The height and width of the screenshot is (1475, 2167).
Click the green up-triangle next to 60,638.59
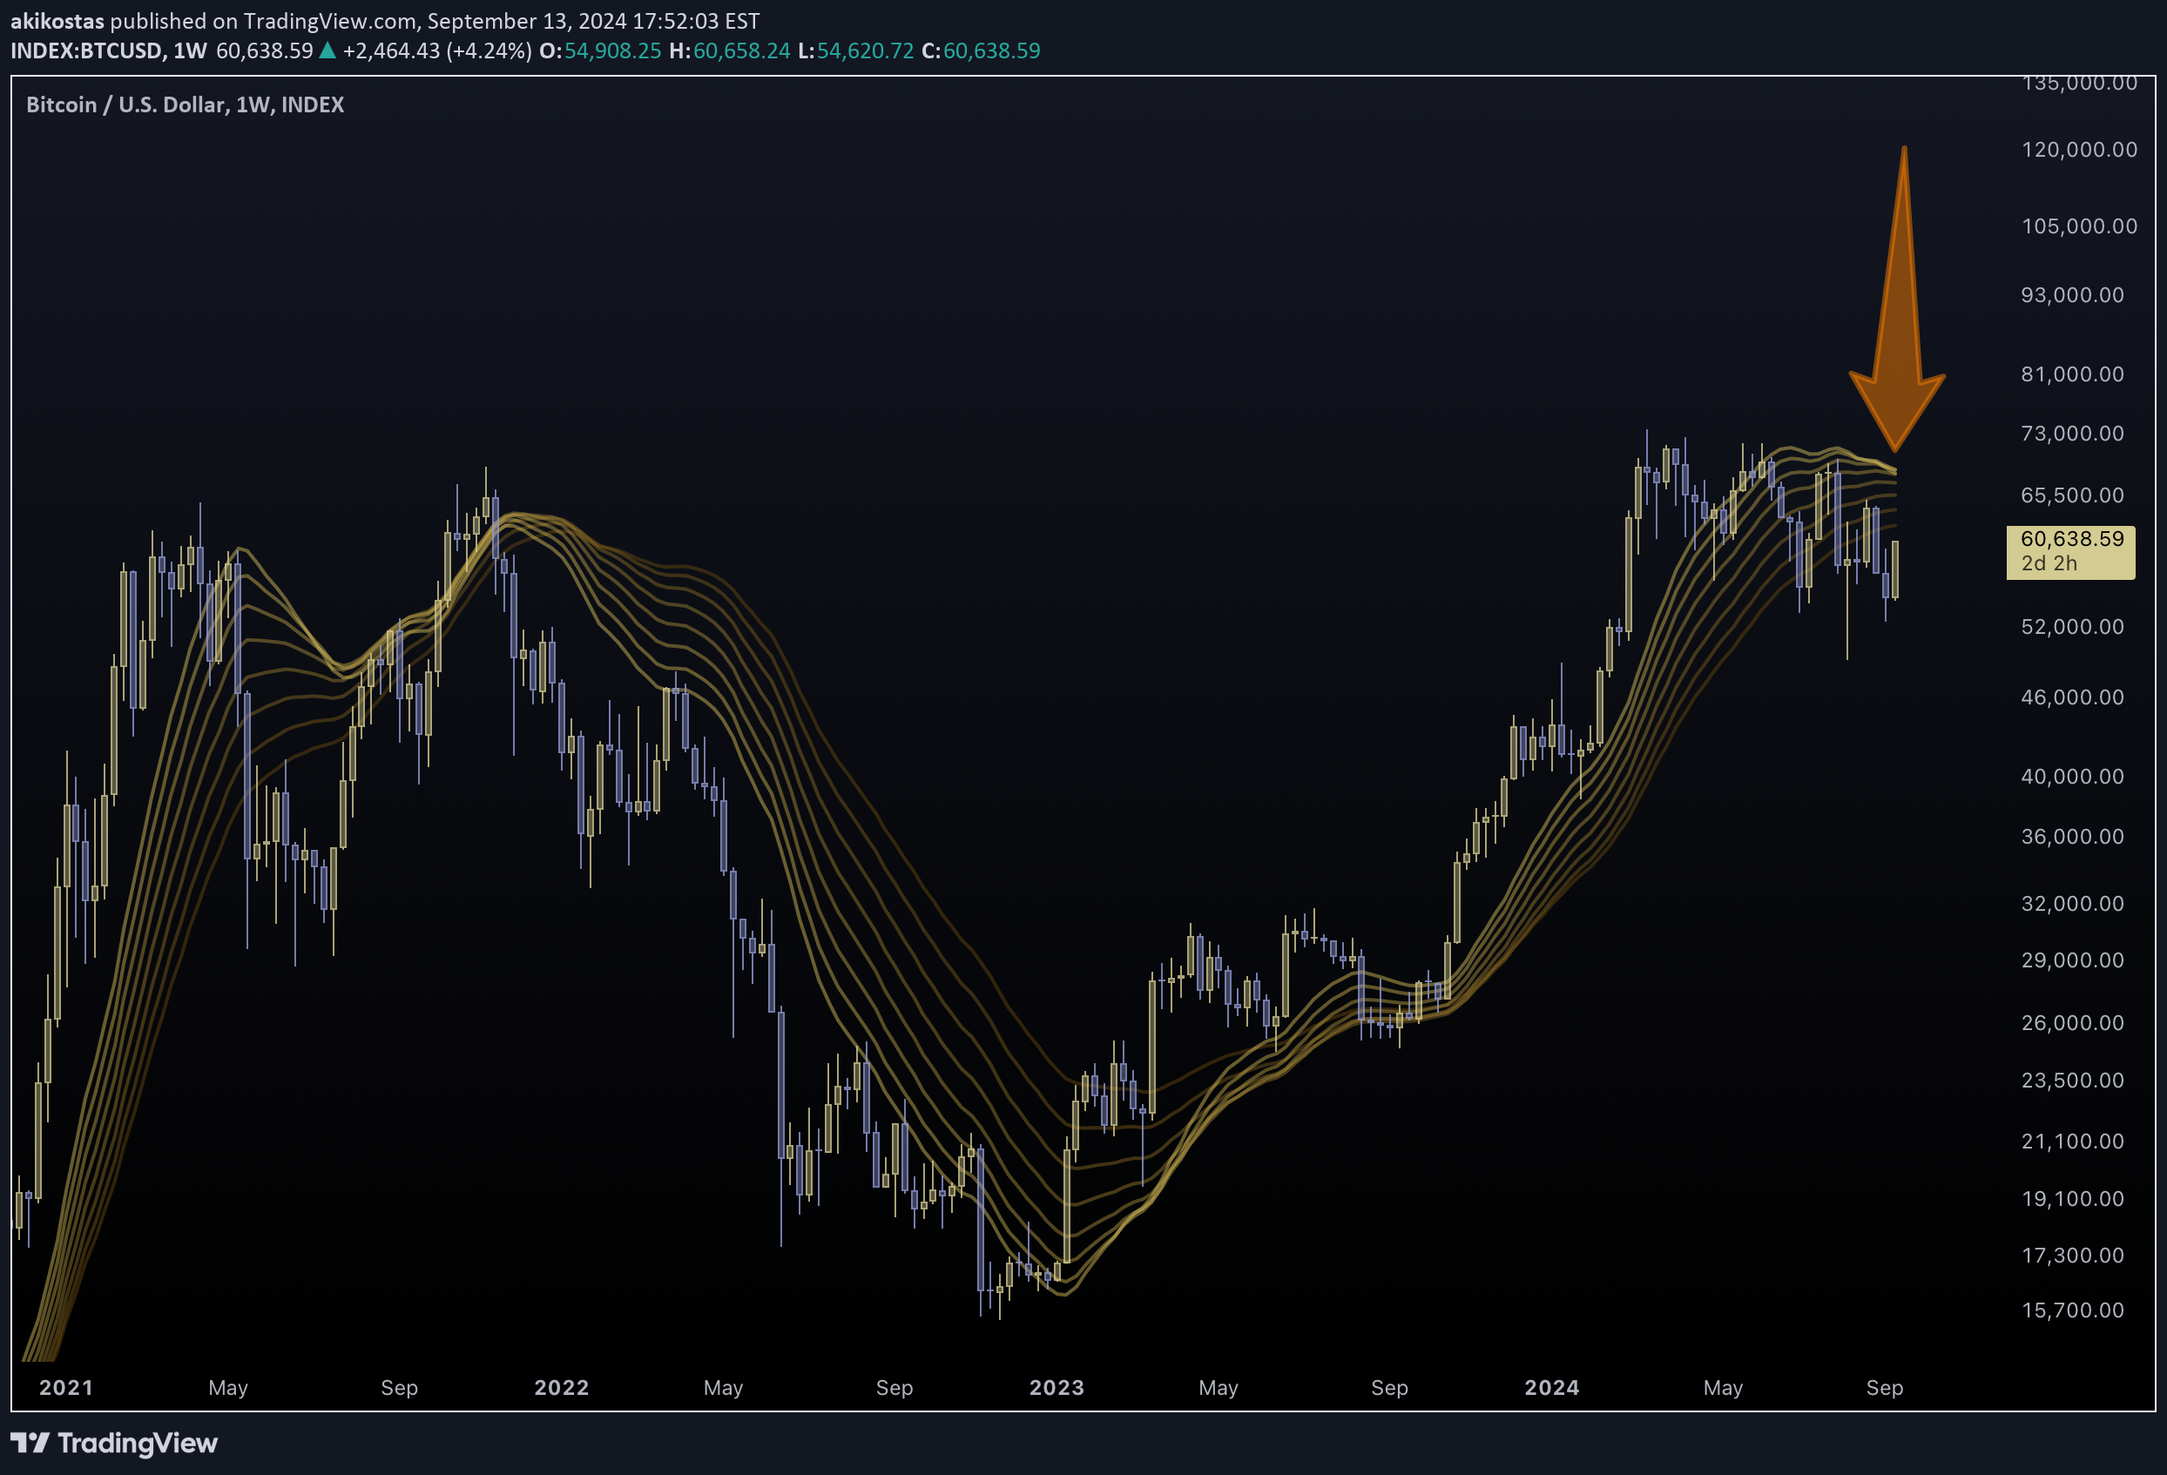[327, 51]
